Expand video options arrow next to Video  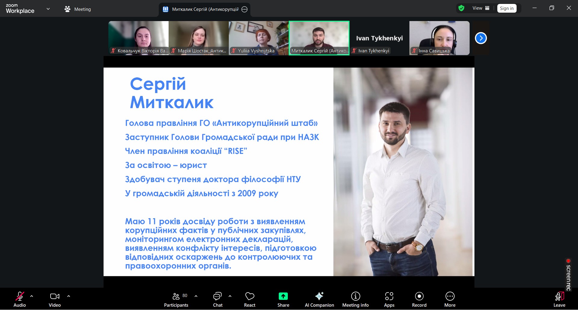69,296
